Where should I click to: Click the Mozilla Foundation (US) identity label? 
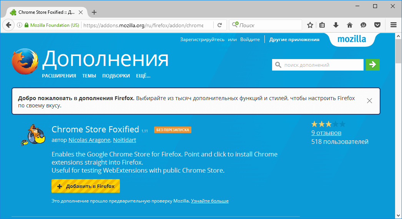[x=55, y=25]
